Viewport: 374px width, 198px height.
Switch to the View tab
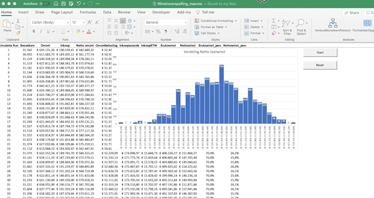(141, 12)
